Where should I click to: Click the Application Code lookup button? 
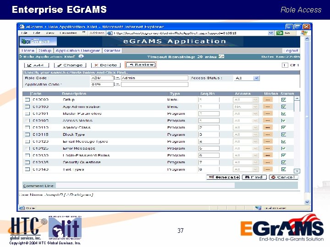click(117, 84)
